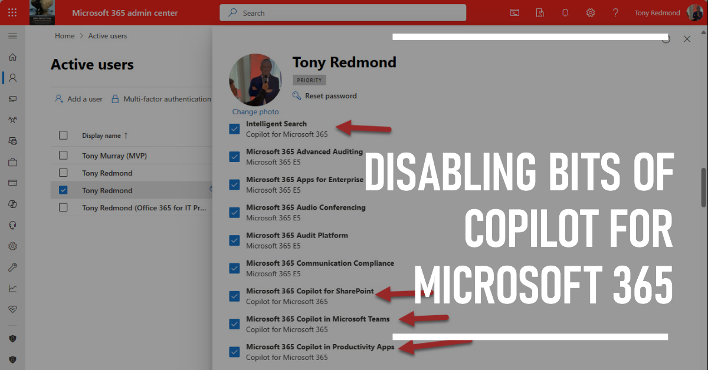Uncheck Intelligent Search license checkbox
Viewport: 708px width, 370px height.
(234, 128)
